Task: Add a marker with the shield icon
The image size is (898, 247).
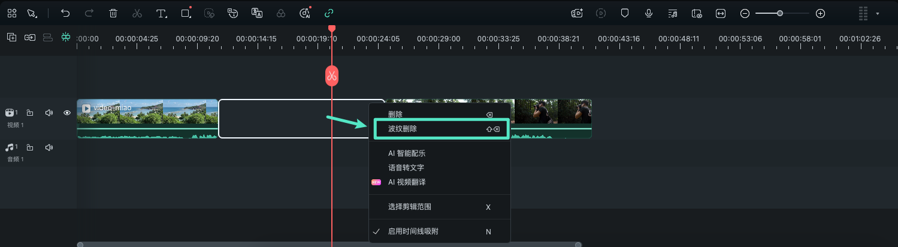Action: coord(625,13)
